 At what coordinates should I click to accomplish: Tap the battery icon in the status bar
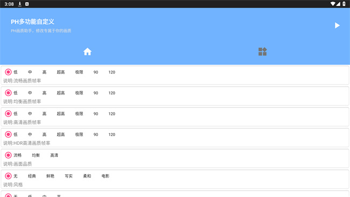click(344, 4)
